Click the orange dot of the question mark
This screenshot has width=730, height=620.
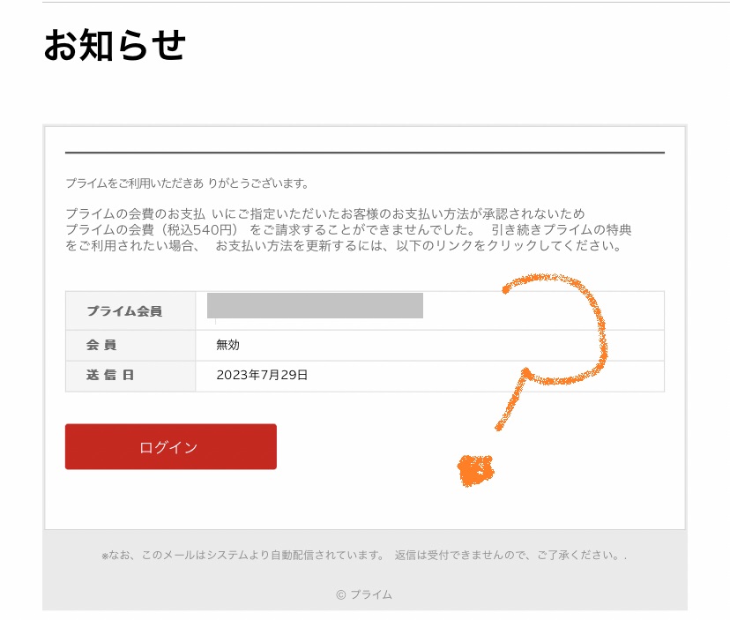(x=476, y=470)
